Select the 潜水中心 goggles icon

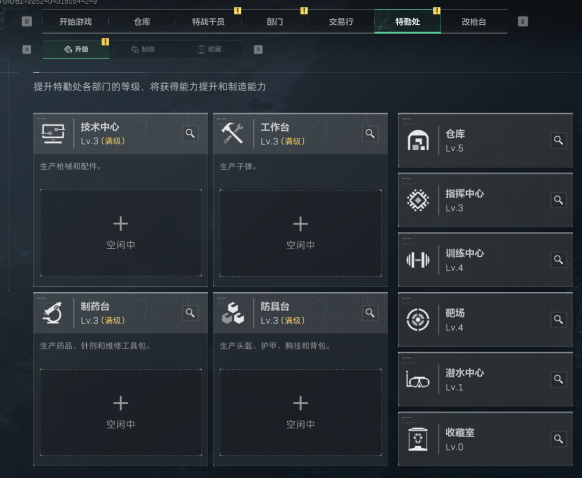coord(418,380)
